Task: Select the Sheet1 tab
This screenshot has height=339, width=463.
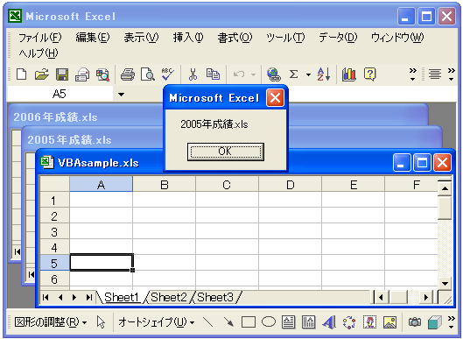Action: pyautogui.click(x=122, y=297)
